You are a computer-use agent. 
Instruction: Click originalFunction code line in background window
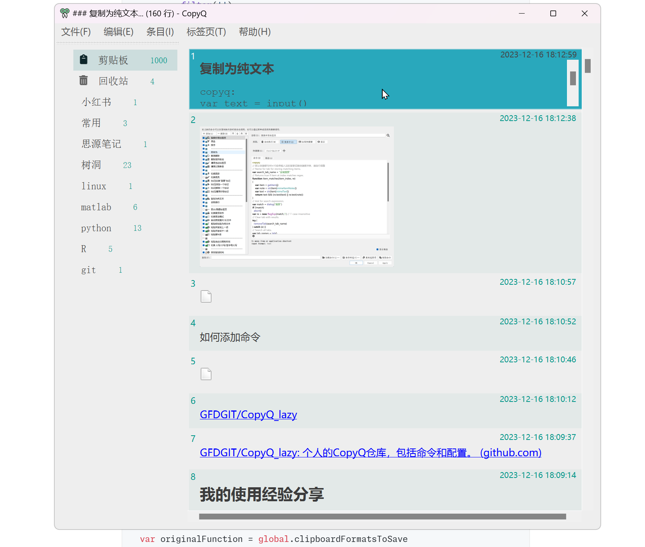[x=274, y=539]
